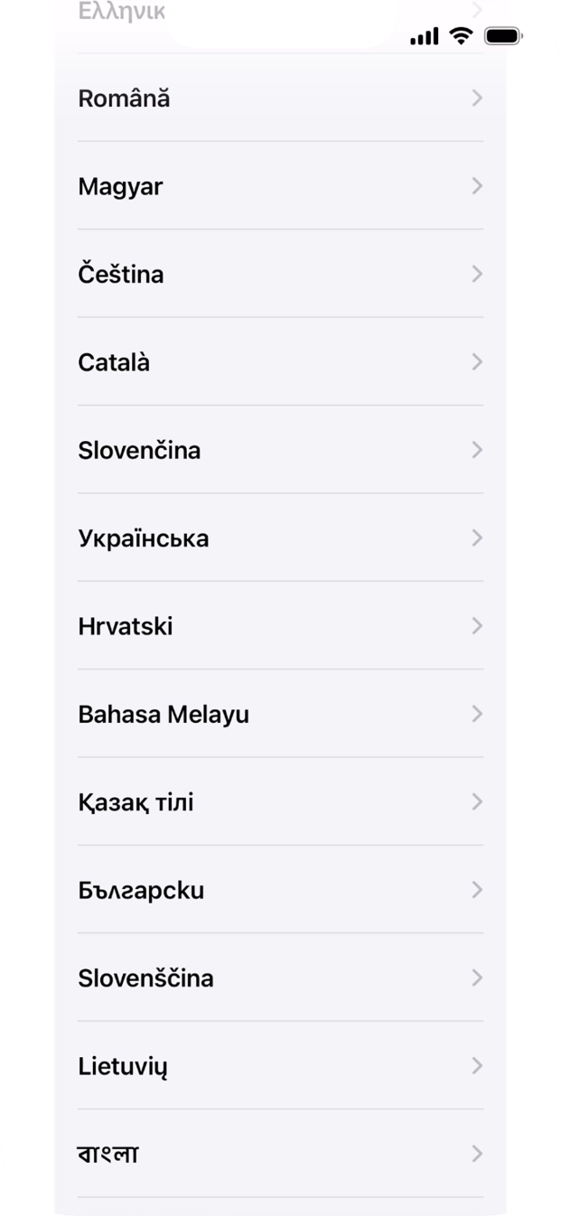This screenshot has width=561, height=1216.
Task: Expand the Magyar row disclosure arrow
Action: [x=477, y=186]
